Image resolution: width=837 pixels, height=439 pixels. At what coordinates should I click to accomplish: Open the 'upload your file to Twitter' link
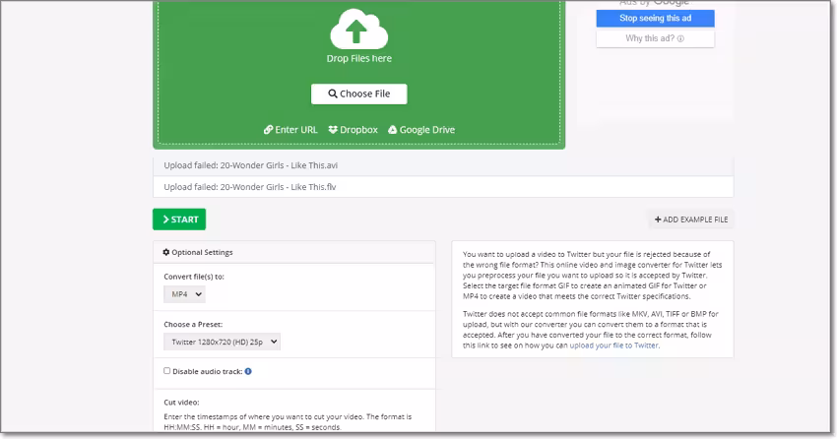coord(613,345)
